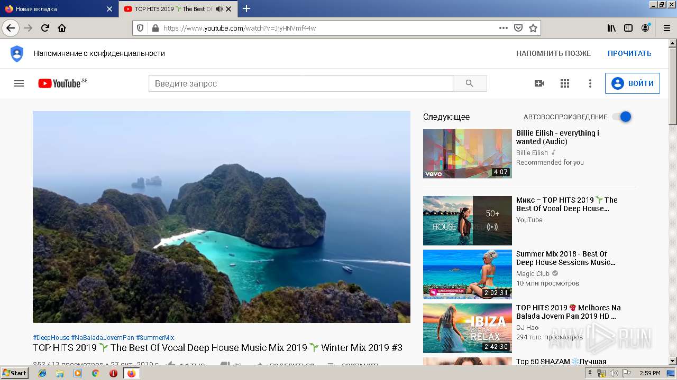Show Firefox sidebars icon
The image size is (677, 380).
pyautogui.click(x=628, y=28)
